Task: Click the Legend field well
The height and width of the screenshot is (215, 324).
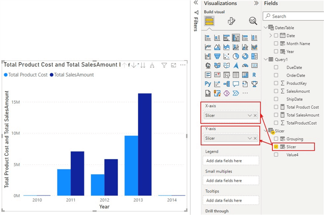Action: [x=231, y=161]
